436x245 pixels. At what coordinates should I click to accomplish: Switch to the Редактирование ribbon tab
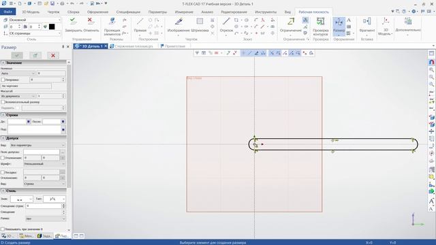coord(234,12)
